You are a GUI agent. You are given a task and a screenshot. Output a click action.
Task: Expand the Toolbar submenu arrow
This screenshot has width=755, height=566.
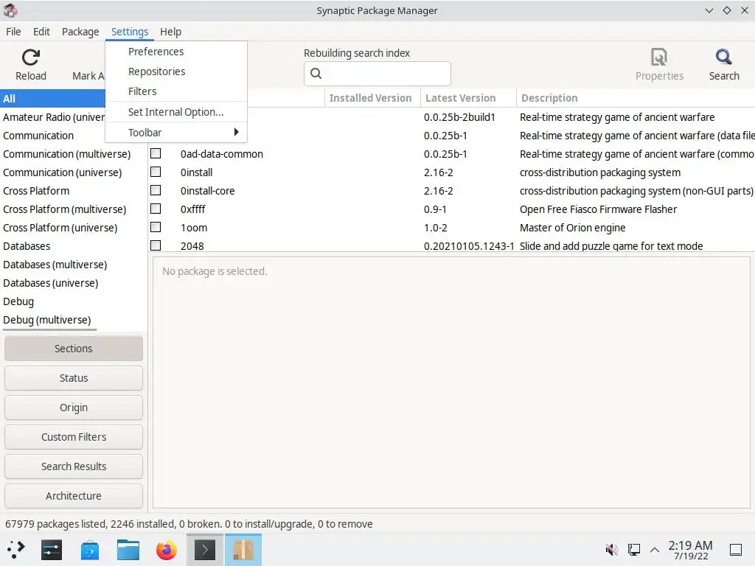[x=237, y=132]
